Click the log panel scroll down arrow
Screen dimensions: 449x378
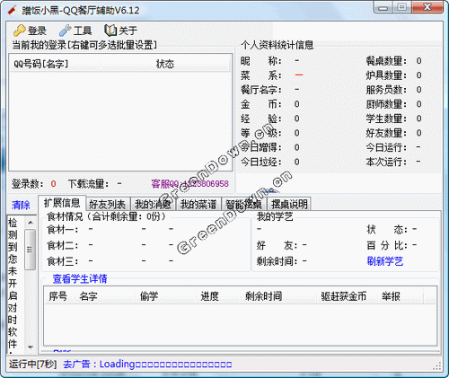(31, 347)
